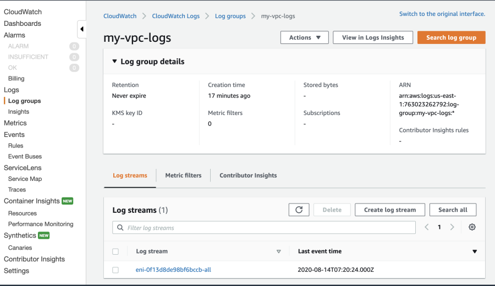This screenshot has width=495, height=286.
Task: Open the eni-0f13d8de98bf6bccb-all log stream
Action: tap(173, 269)
